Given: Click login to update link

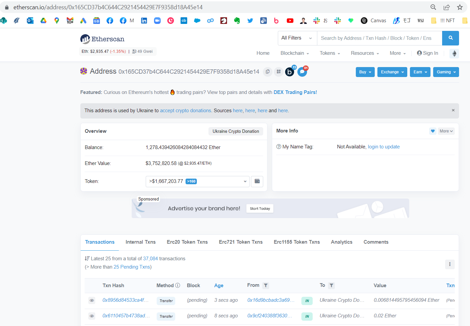Looking at the screenshot, I should point(384,147).
